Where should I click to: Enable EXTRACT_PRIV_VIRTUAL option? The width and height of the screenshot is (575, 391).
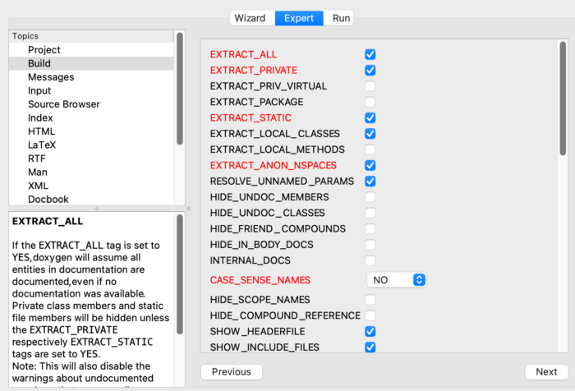click(x=370, y=86)
